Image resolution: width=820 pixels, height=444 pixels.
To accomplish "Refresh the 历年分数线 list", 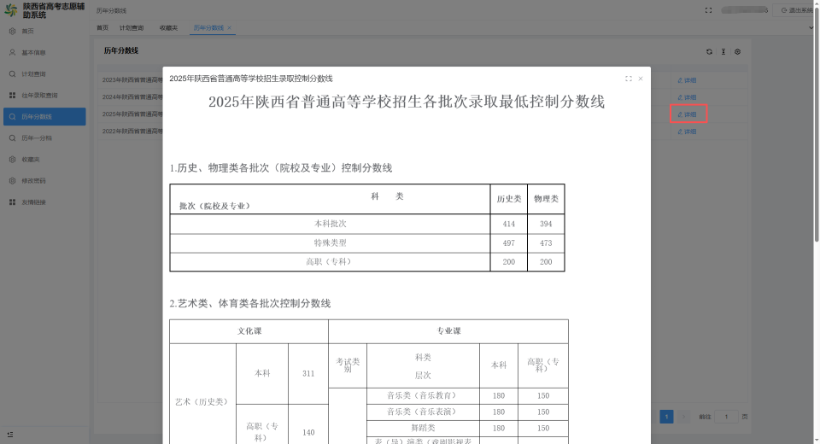I will point(709,52).
